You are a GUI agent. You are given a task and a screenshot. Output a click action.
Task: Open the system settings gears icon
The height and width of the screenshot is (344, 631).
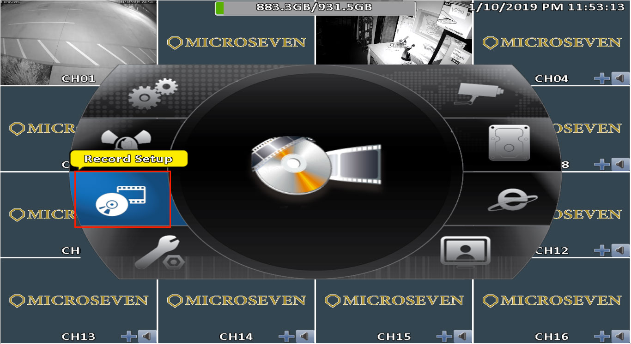pyautogui.click(x=152, y=93)
